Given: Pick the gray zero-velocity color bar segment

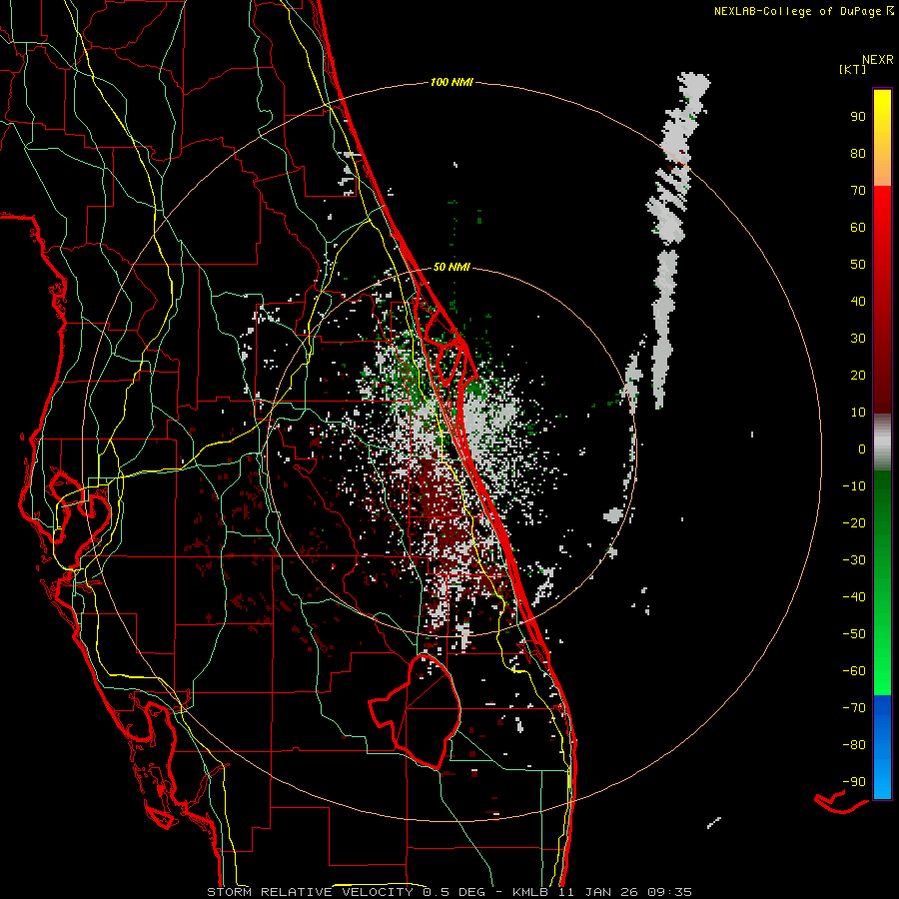Looking at the screenshot, I should click(882, 443).
